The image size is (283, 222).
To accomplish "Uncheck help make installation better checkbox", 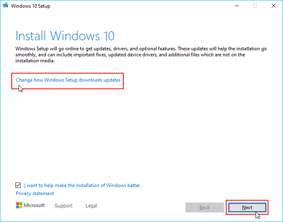I will click(18, 185).
